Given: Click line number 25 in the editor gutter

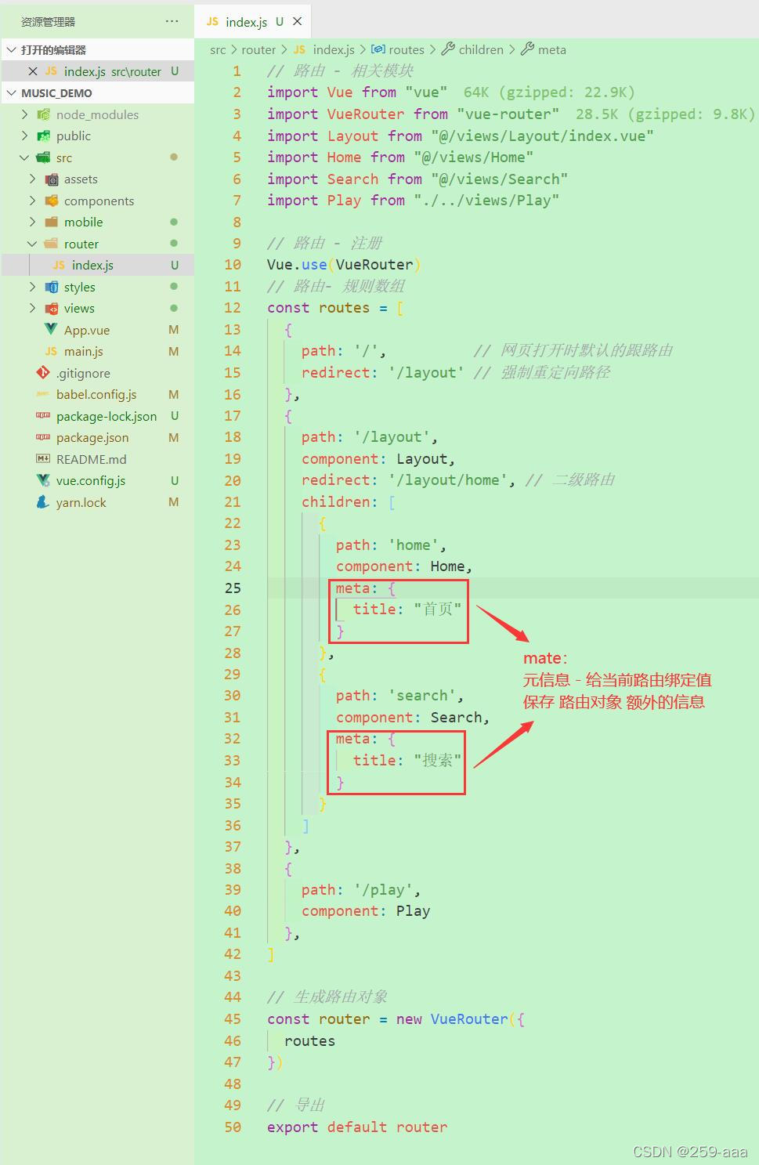Looking at the screenshot, I should click(x=232, y=588).
